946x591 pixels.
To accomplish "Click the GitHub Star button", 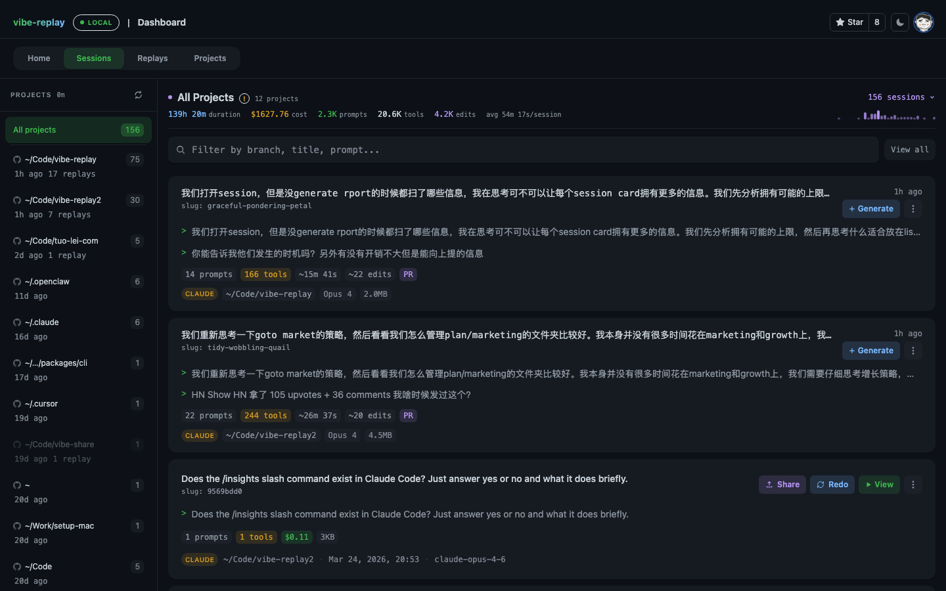I will click(850, 22).
